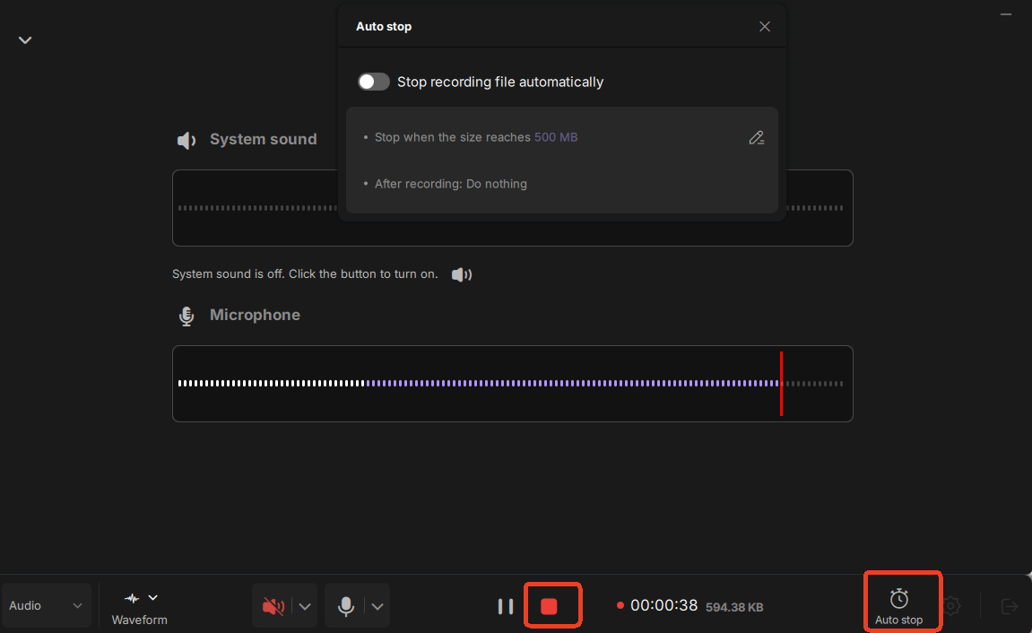The width and height of the screenshot is (1032, 633).
Task: Turn on system sound speaker button
Action: point(462,274)
